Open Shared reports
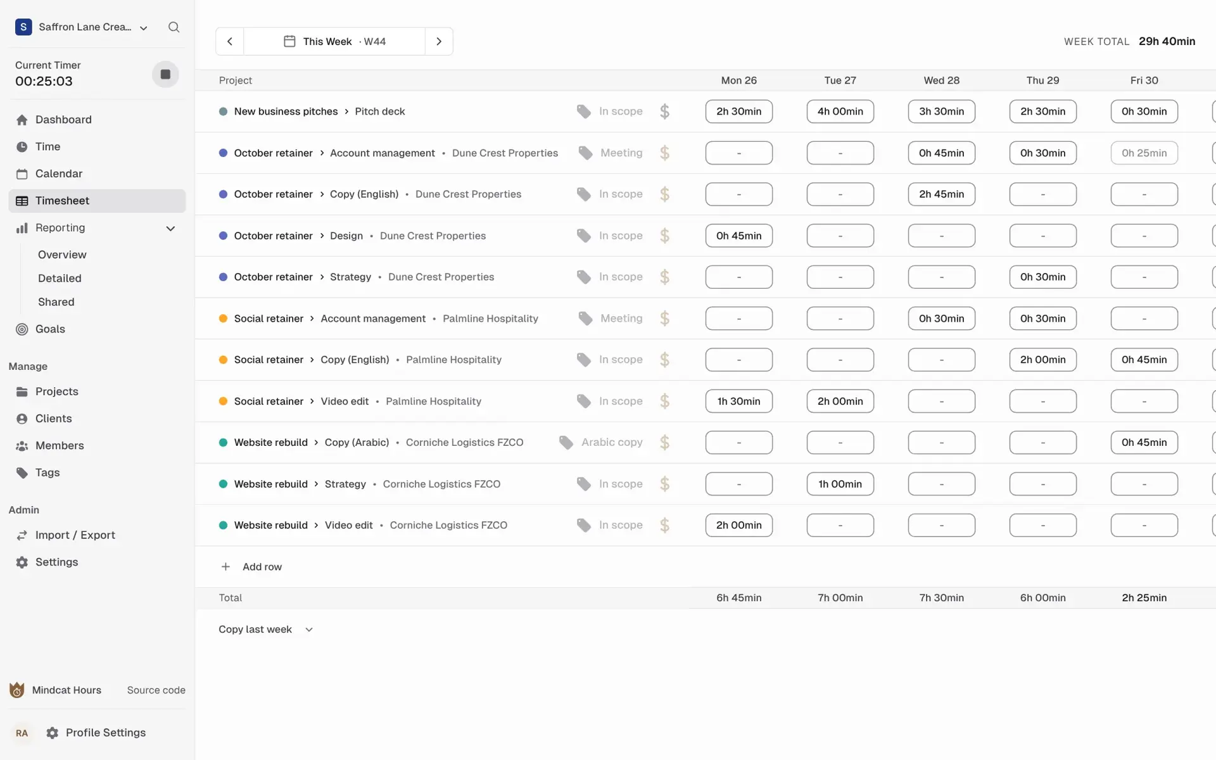 tap(56, 302)
